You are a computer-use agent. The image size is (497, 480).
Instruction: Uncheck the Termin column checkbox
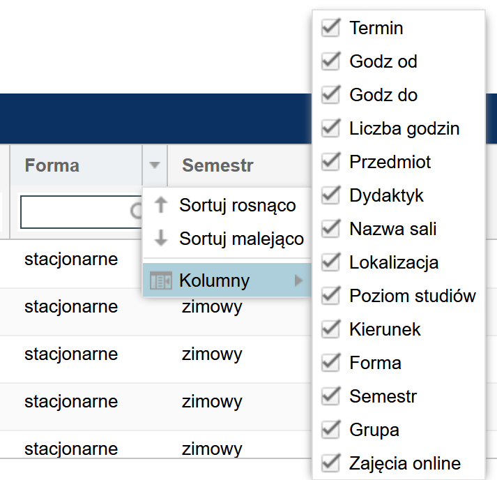click(330, 28)
